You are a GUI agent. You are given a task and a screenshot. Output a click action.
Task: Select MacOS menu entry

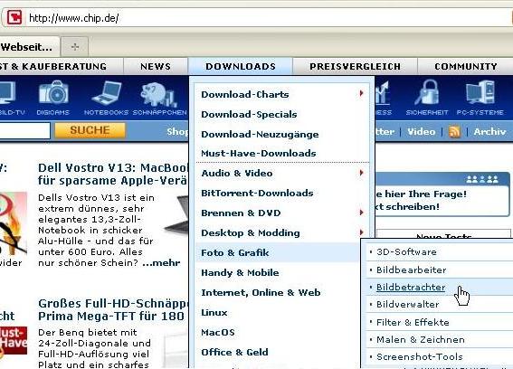tap(218, 333)
